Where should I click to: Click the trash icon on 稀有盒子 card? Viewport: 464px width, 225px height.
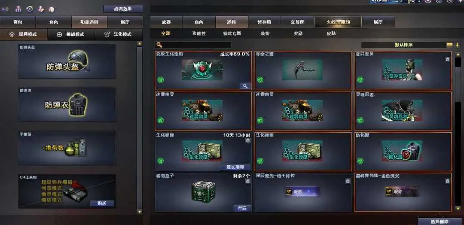click(x=248, y=181)
